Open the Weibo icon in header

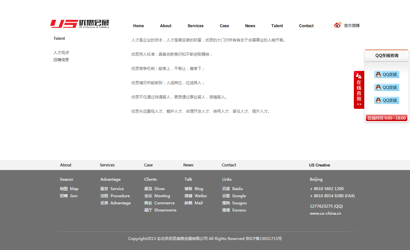(x=338, y=25)
